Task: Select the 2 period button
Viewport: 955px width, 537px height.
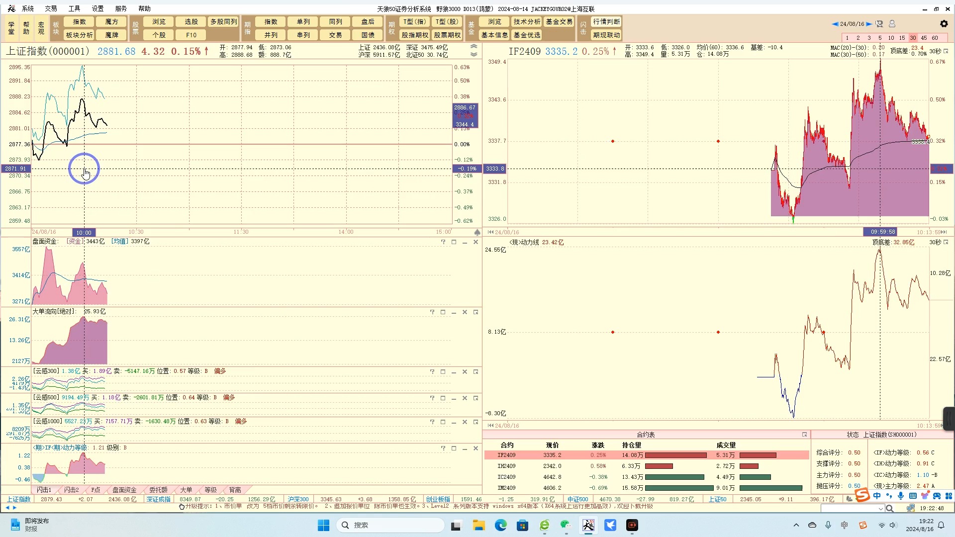Action: (858, 38)
